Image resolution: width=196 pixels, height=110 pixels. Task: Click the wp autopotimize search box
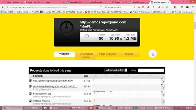120,7
